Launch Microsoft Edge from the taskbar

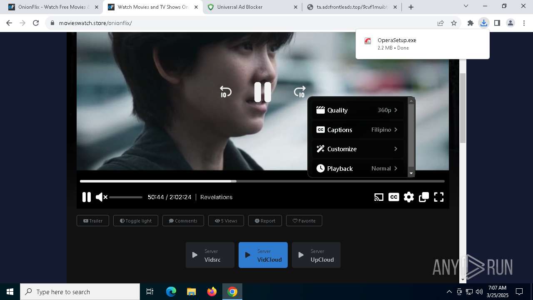(x=171, y=292)
